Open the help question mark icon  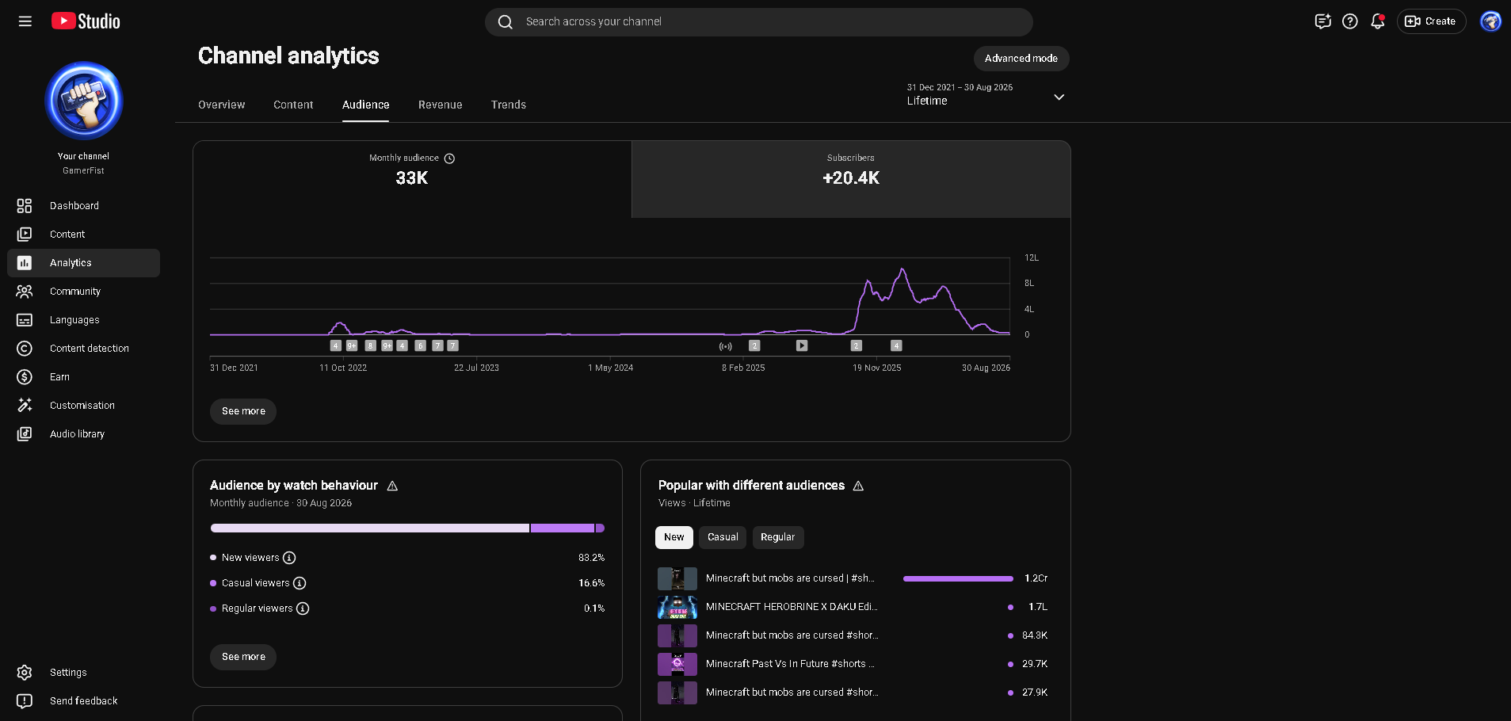click(1350, 21)
